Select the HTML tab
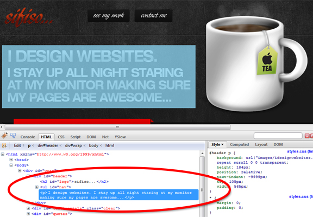Viewport: 313px width, 217px height. 46,137
